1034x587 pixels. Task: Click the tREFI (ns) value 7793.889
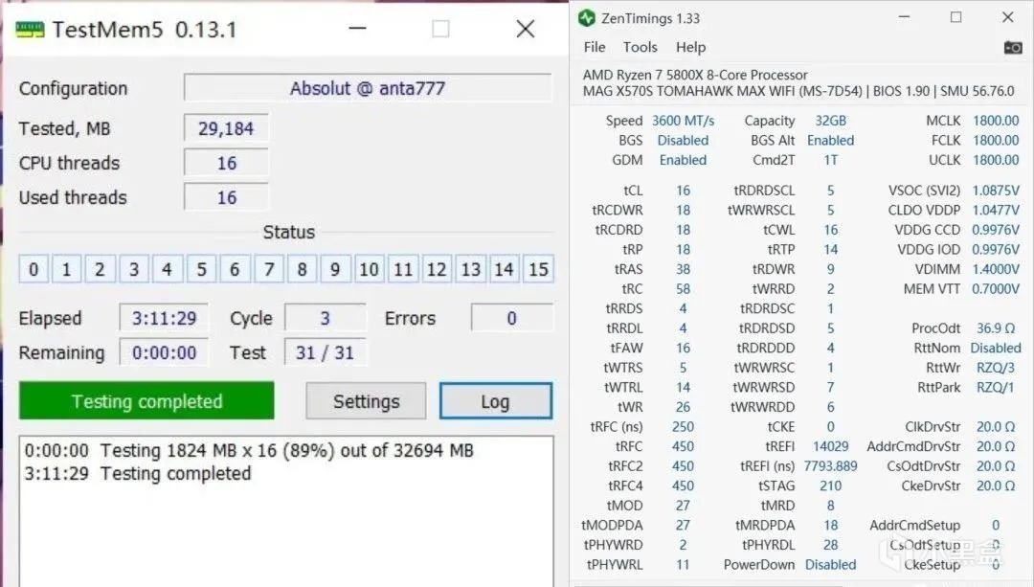[x=830, y=466]
